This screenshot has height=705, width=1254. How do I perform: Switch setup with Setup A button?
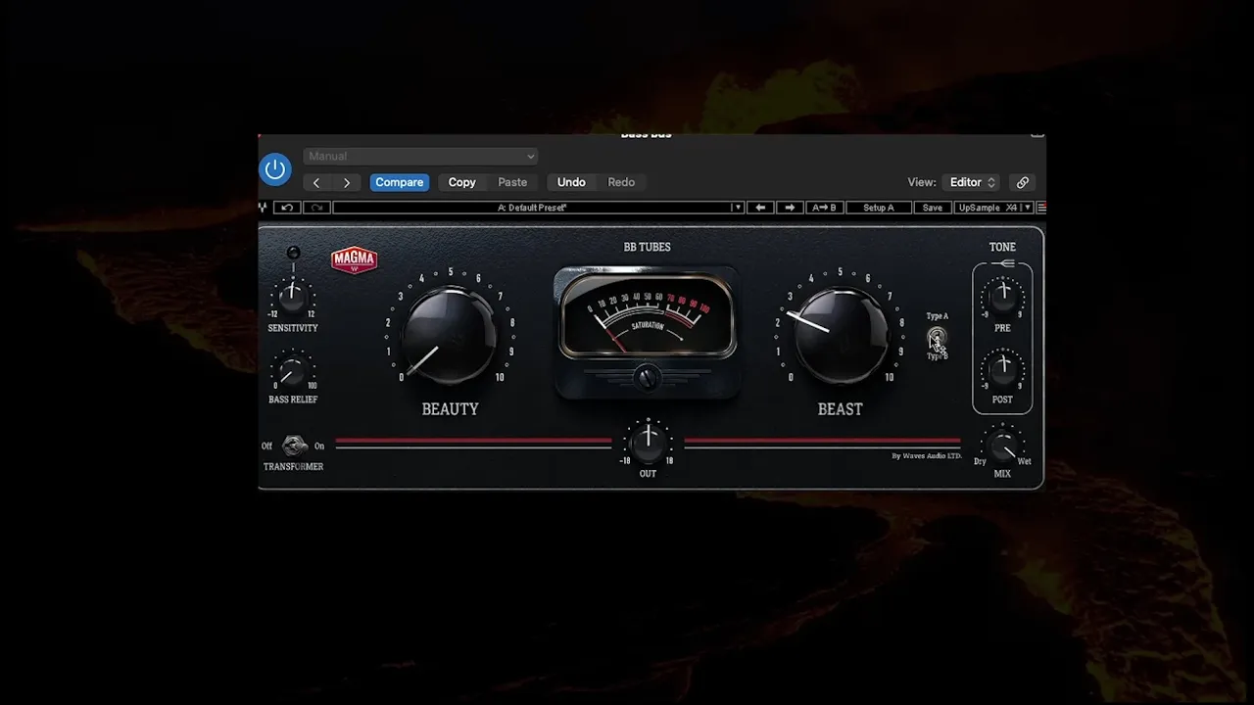pos(878,208)
